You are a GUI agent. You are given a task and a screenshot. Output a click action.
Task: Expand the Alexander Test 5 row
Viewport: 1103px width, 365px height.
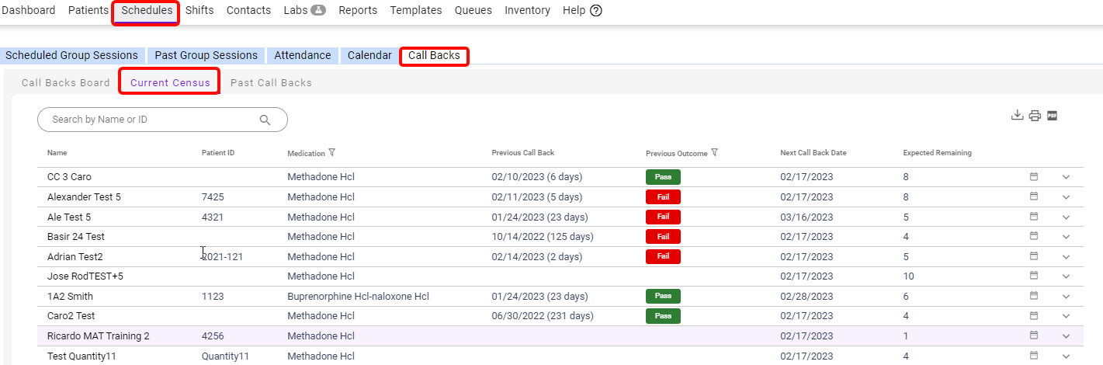(x=1066, y=197)
